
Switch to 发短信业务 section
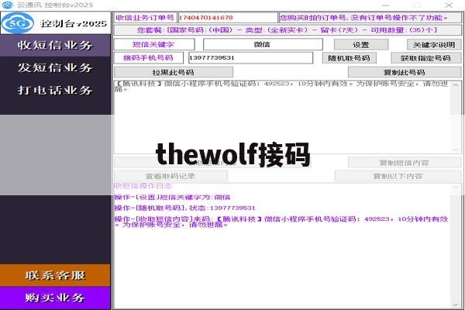pyautogui.click(x=55, y=67)
